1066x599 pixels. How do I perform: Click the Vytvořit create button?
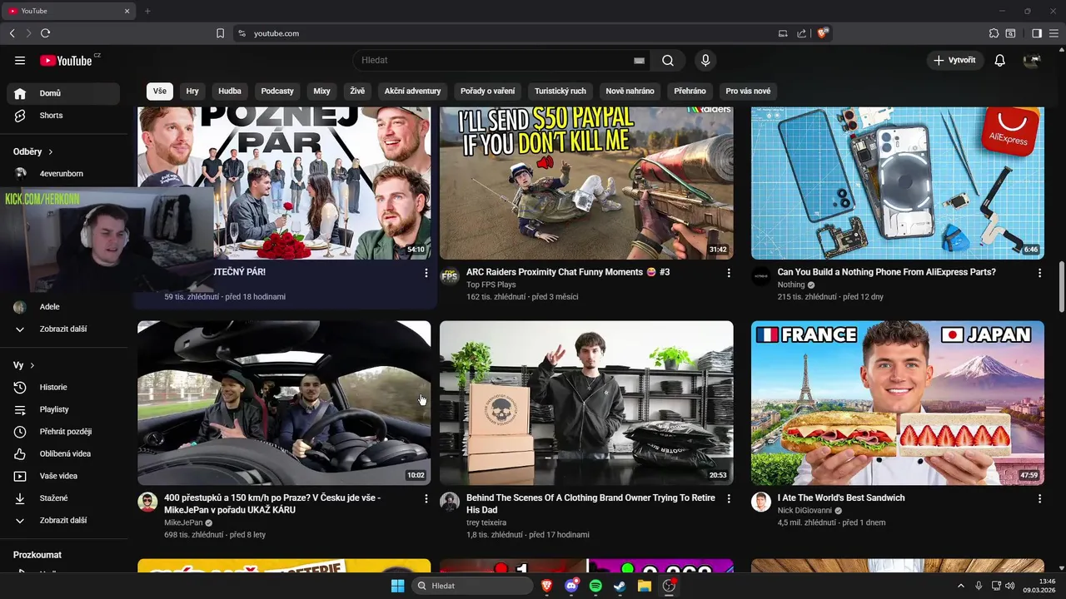(x=955, y=60)
